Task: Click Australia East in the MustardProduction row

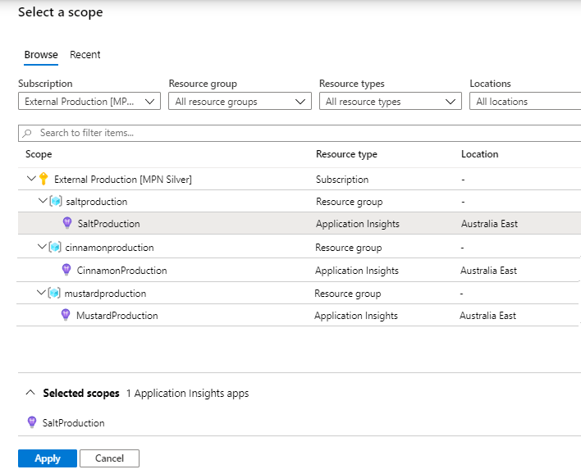Action: click(x=487, y=316)
